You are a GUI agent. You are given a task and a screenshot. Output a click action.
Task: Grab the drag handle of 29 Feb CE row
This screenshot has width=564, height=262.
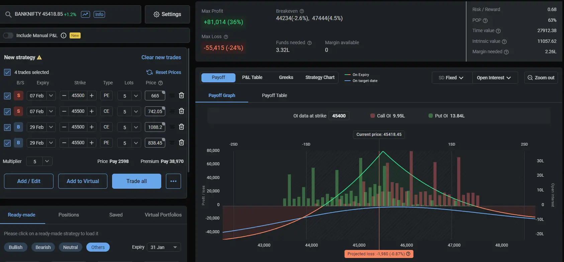click(x=172, y=127)
